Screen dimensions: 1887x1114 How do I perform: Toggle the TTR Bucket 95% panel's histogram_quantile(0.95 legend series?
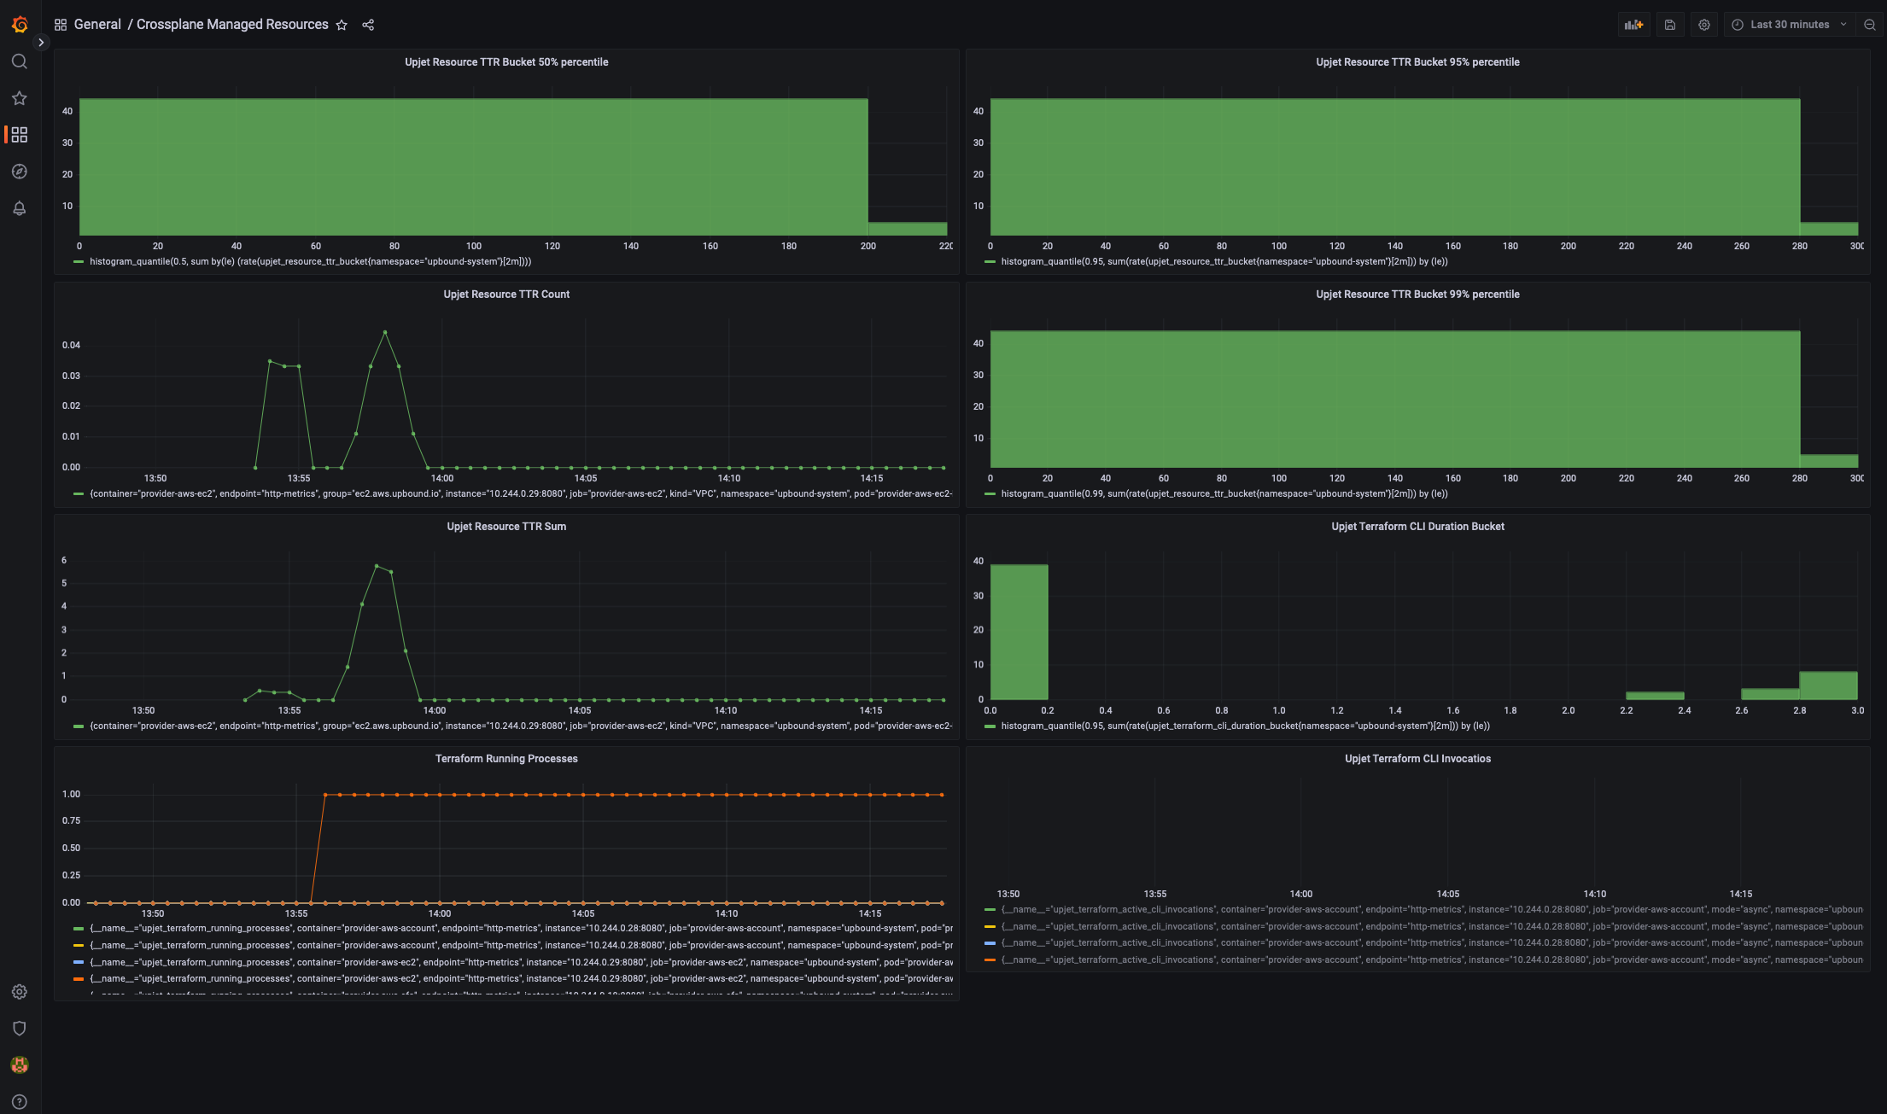[1224, 262]
